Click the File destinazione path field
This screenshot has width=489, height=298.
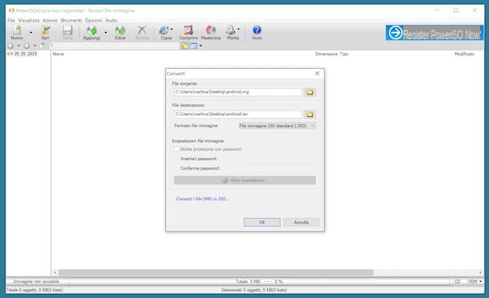coord(237,115)
